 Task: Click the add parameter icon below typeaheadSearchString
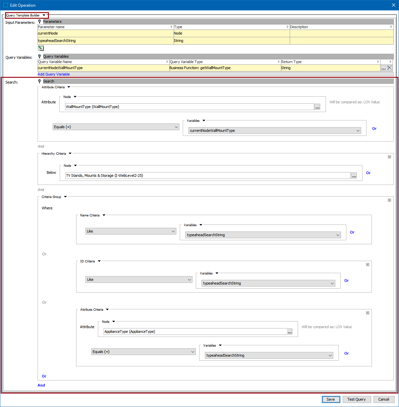click(x=41, y=48)
